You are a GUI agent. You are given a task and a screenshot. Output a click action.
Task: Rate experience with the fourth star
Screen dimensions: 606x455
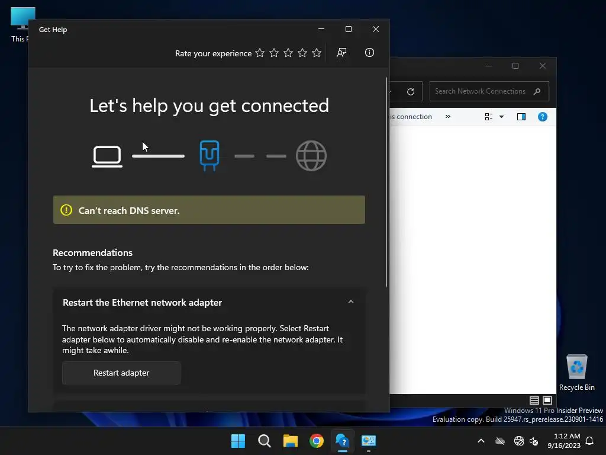click(x=302, y=53)
